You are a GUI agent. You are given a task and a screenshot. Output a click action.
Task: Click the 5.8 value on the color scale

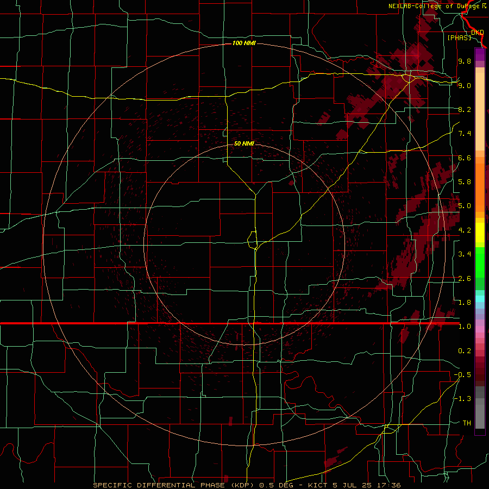465,182
